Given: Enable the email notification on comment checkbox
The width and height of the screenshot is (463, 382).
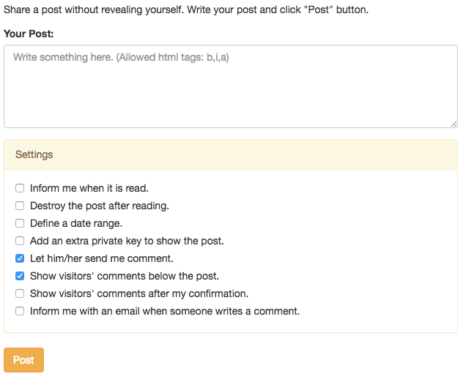Looking at the screenshot, I should tap(20, 311).
